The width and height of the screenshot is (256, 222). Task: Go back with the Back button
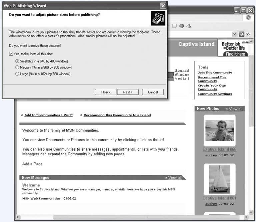[105, 92]
